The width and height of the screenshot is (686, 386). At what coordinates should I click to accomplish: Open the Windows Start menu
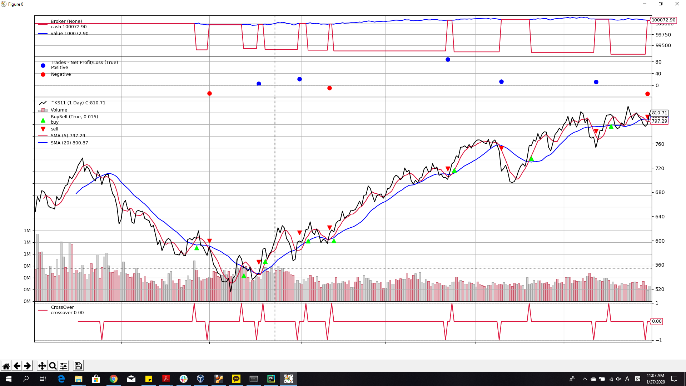(x=9, y=378)
